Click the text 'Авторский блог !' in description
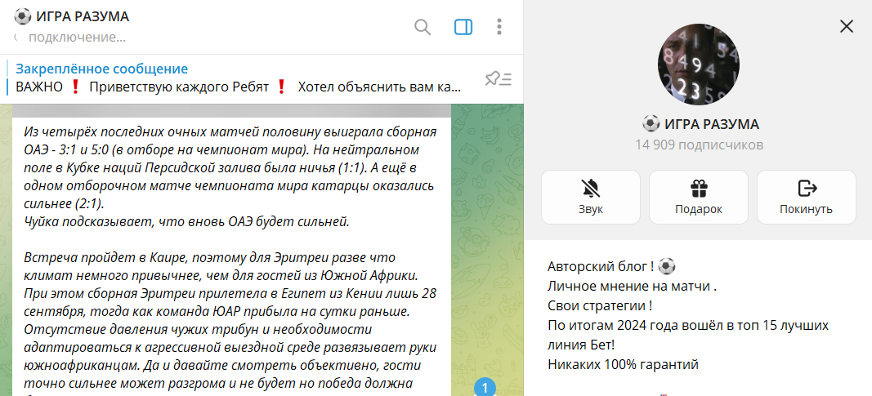 (601, 267)
